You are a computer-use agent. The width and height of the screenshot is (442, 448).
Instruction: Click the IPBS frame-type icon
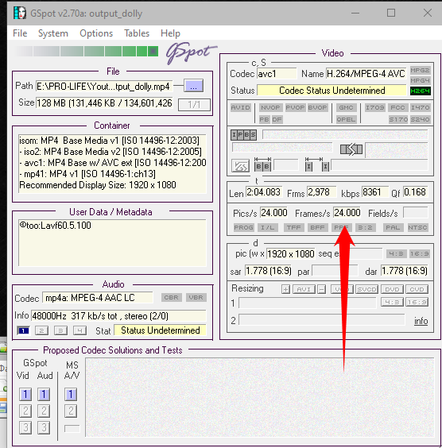[243, 135]
